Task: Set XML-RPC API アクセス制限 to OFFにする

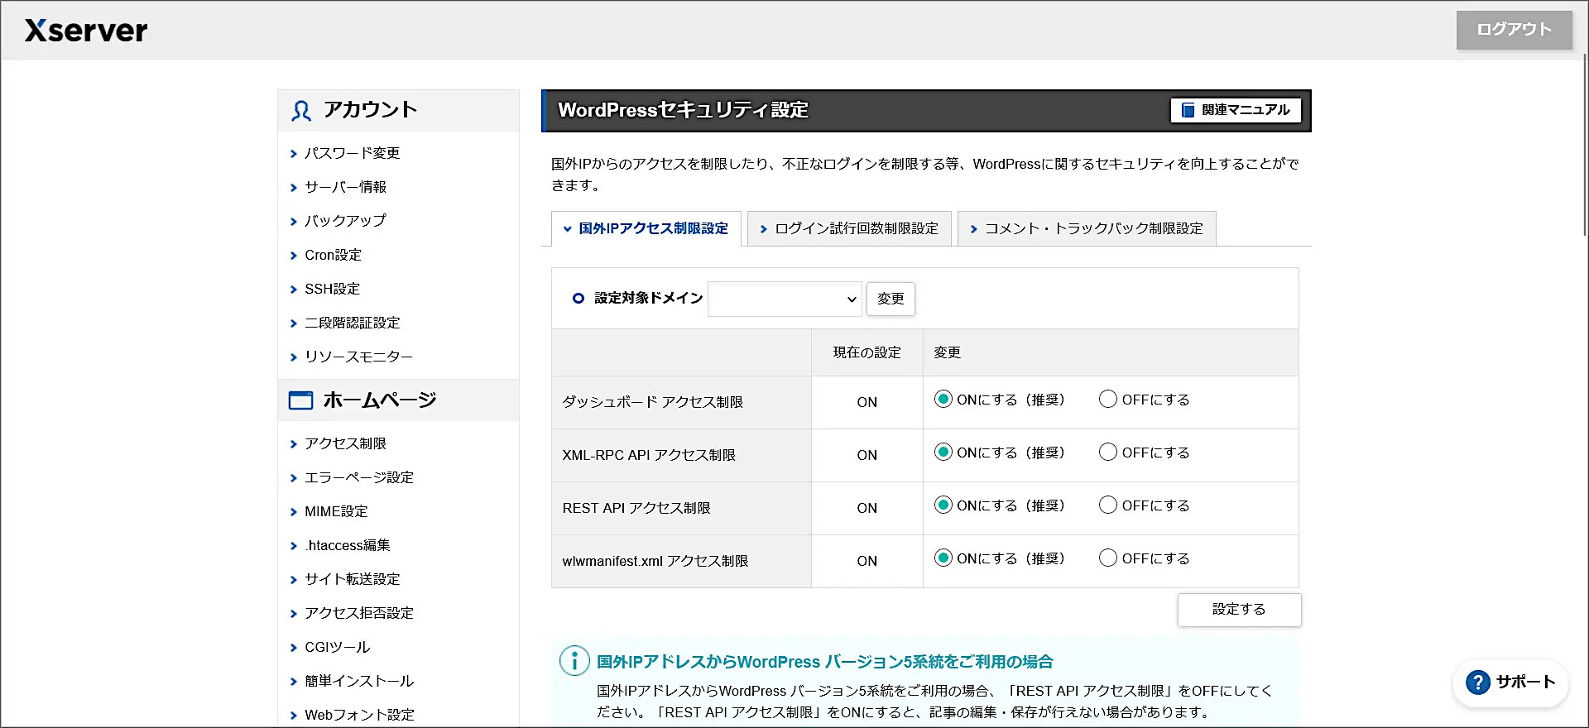Action: pos(1107,453)
